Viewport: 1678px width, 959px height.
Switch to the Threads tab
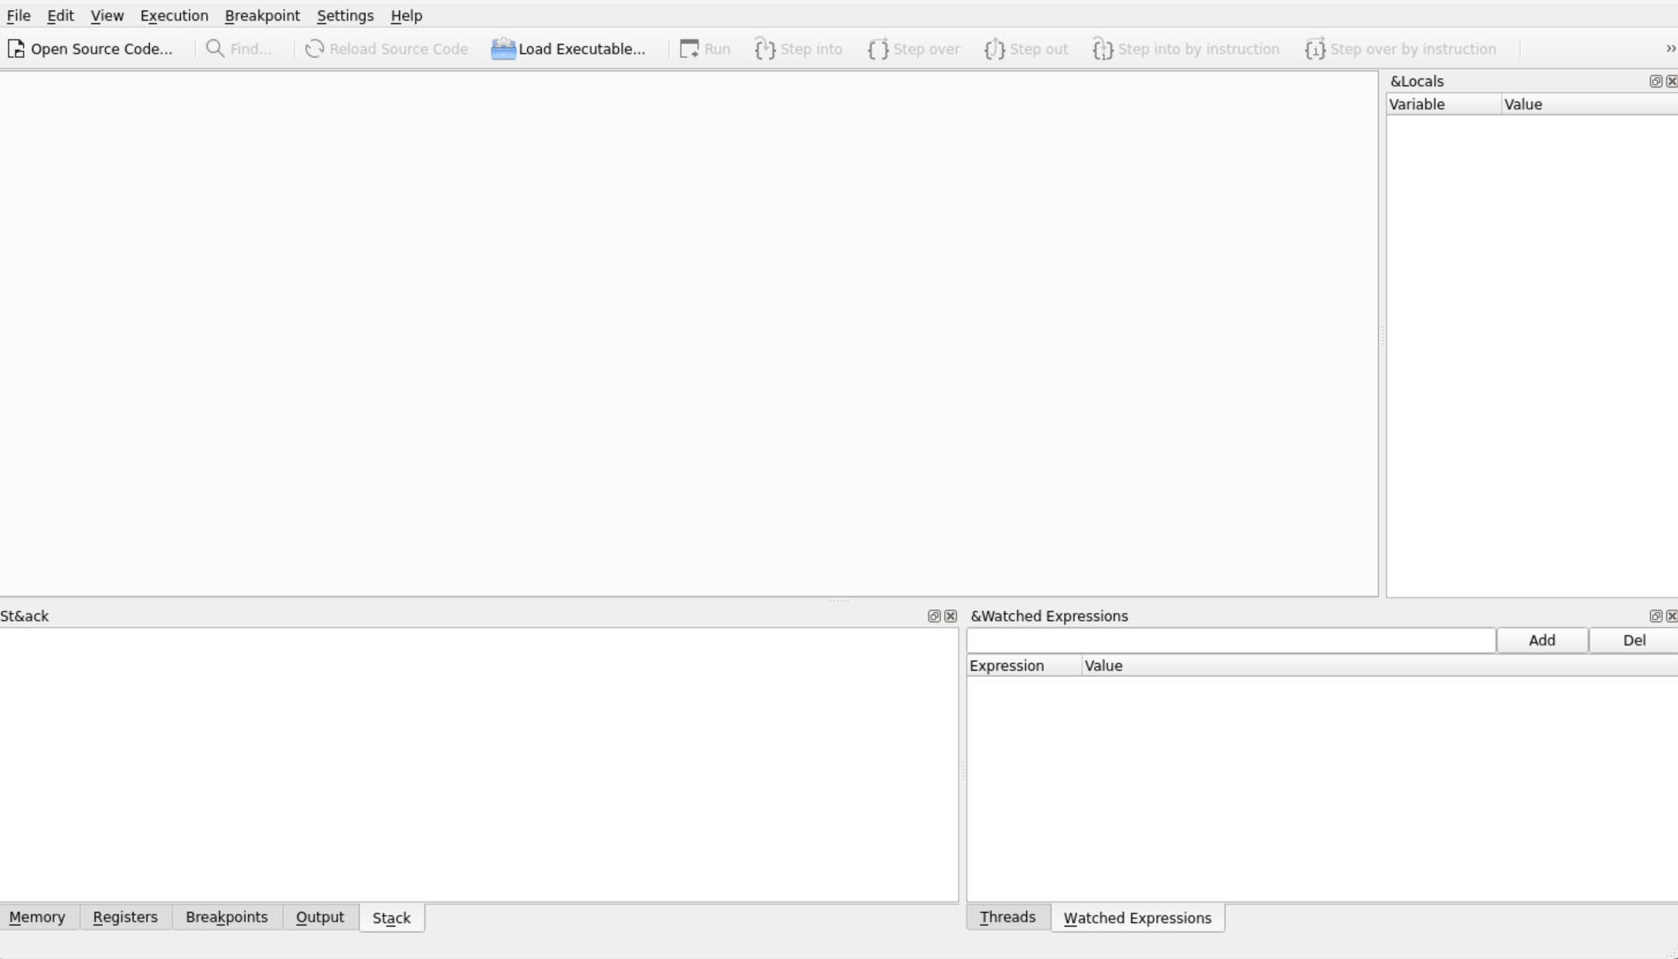(x=1007, y=918)
